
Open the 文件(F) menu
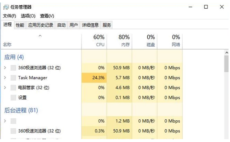pyautogui.click(x=9, y=16)
